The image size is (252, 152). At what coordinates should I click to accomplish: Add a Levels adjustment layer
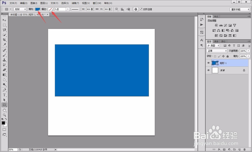(220, 25)
